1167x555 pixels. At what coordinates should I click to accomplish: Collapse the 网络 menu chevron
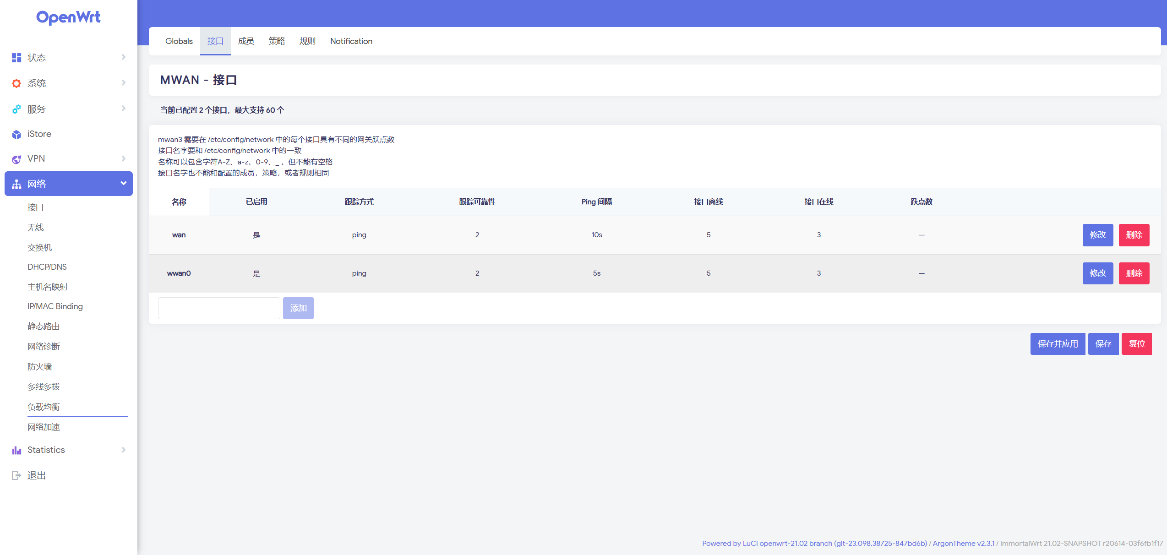pyautogui.click(x=123, y=183)
